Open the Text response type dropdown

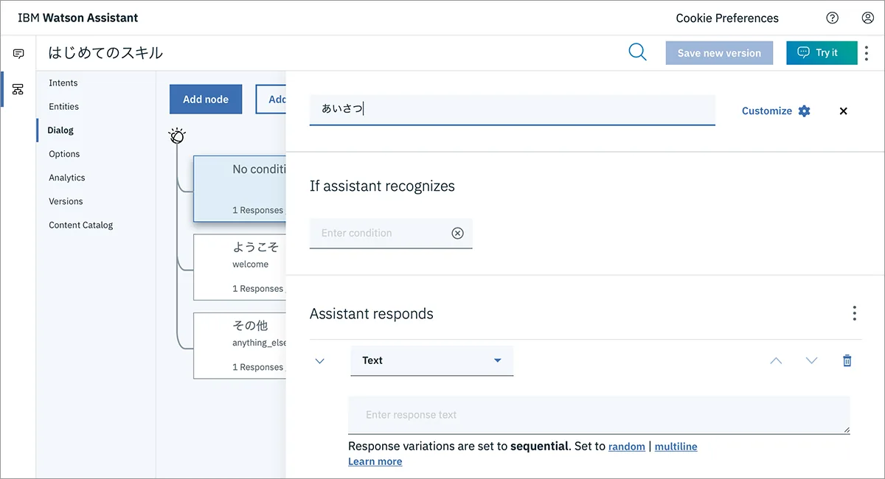[431, 360]
